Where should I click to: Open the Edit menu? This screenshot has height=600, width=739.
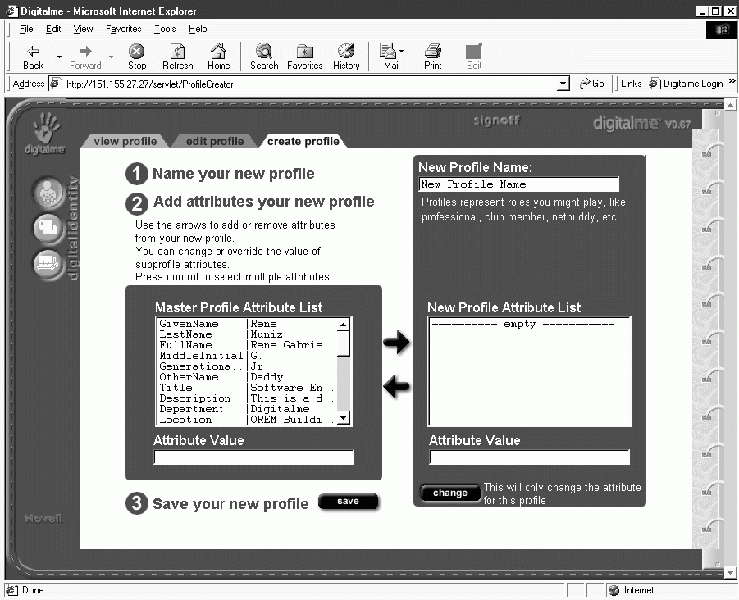click(53, 29)
